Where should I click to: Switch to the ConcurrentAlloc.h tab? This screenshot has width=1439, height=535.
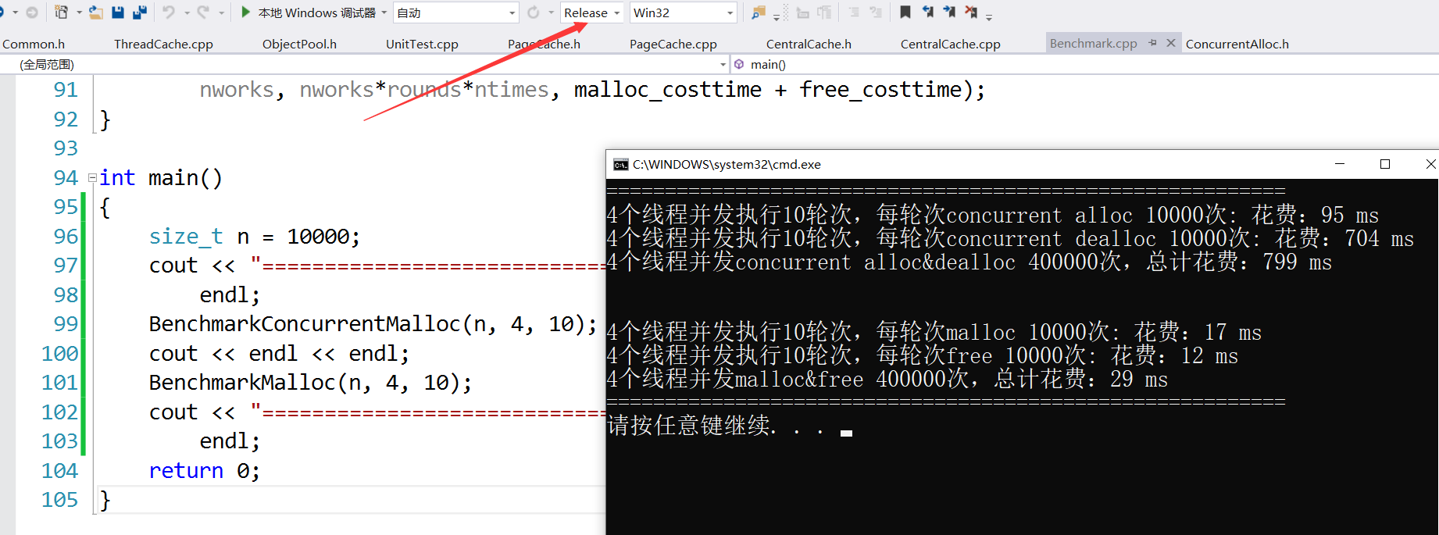[1237, 44]
